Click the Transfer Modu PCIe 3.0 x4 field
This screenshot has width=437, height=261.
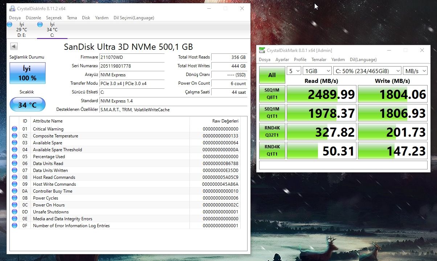coord(132,83)
